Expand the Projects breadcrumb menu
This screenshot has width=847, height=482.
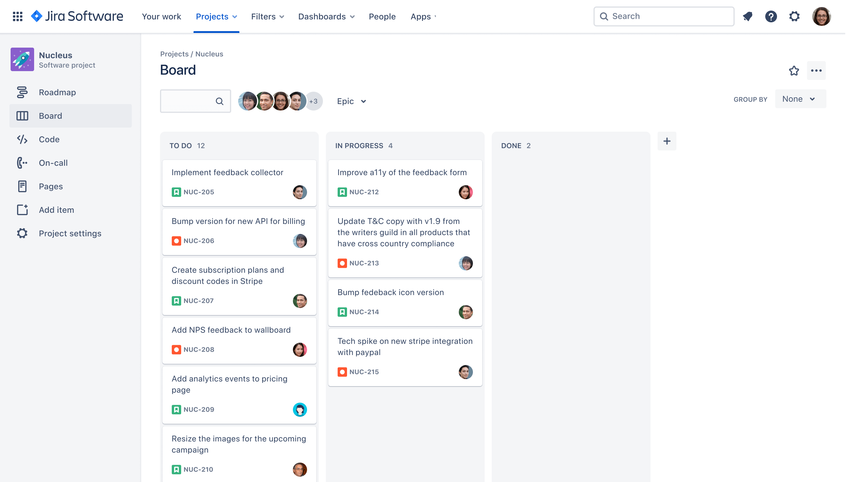pyautogui.click(x=174, y=53)
